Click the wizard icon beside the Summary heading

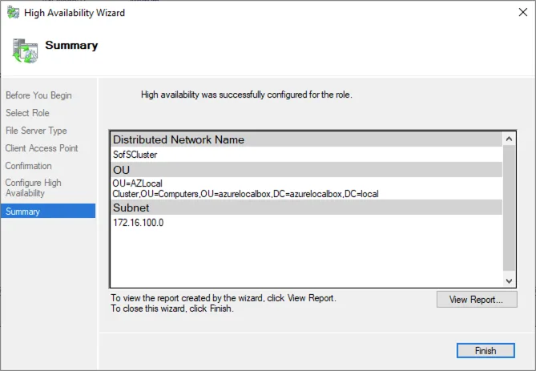click(24, 50)
